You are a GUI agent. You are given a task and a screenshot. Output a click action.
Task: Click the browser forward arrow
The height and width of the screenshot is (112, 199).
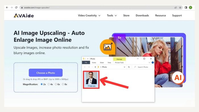[x=12, y=7]
